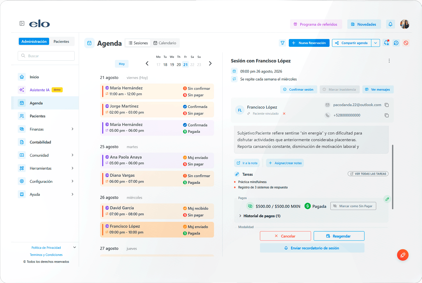
Task: Open the agenda history clock icon
Action: 396,43
